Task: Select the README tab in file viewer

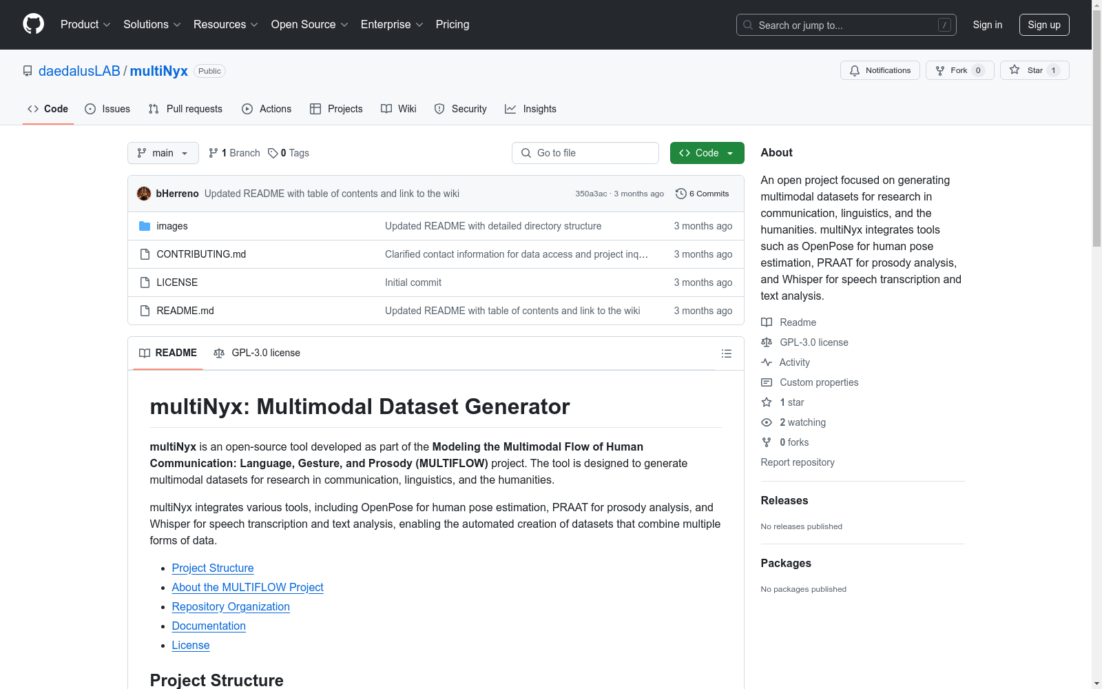Action: [x=168, y=353]
